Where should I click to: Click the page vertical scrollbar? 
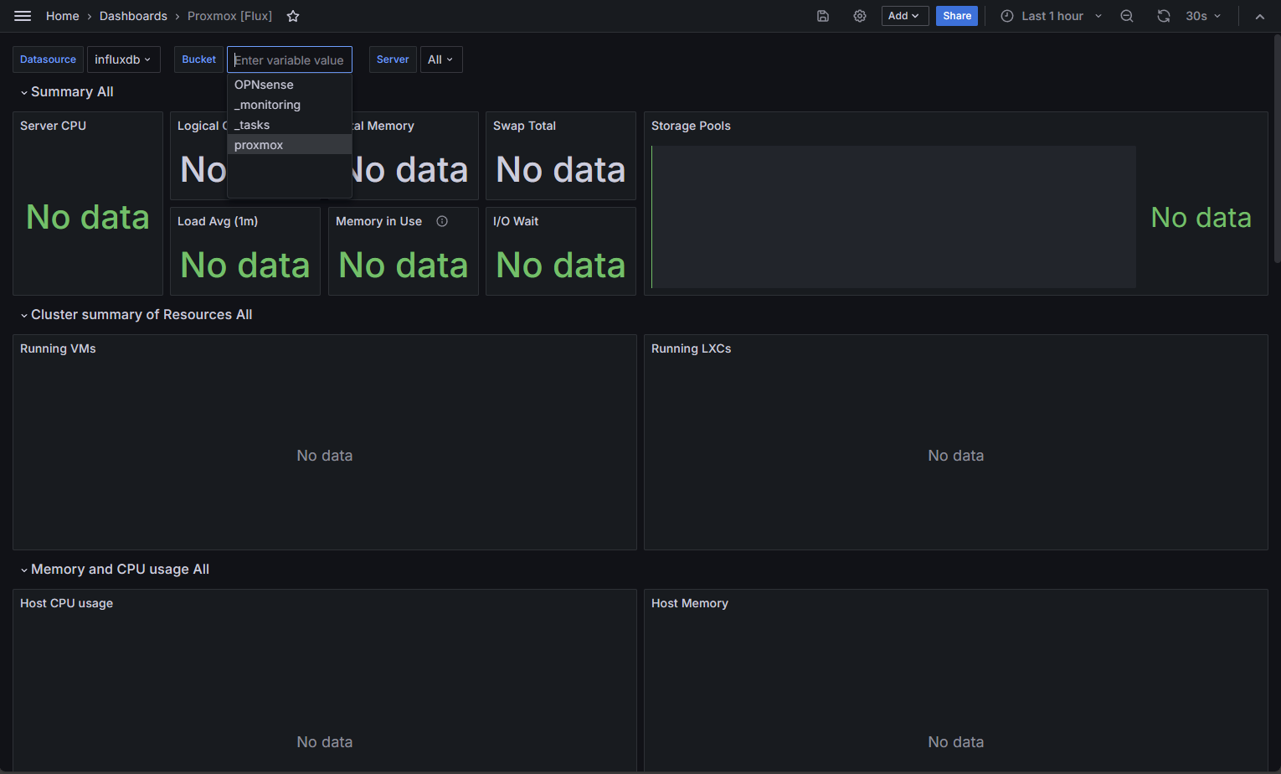(1276, 149)
